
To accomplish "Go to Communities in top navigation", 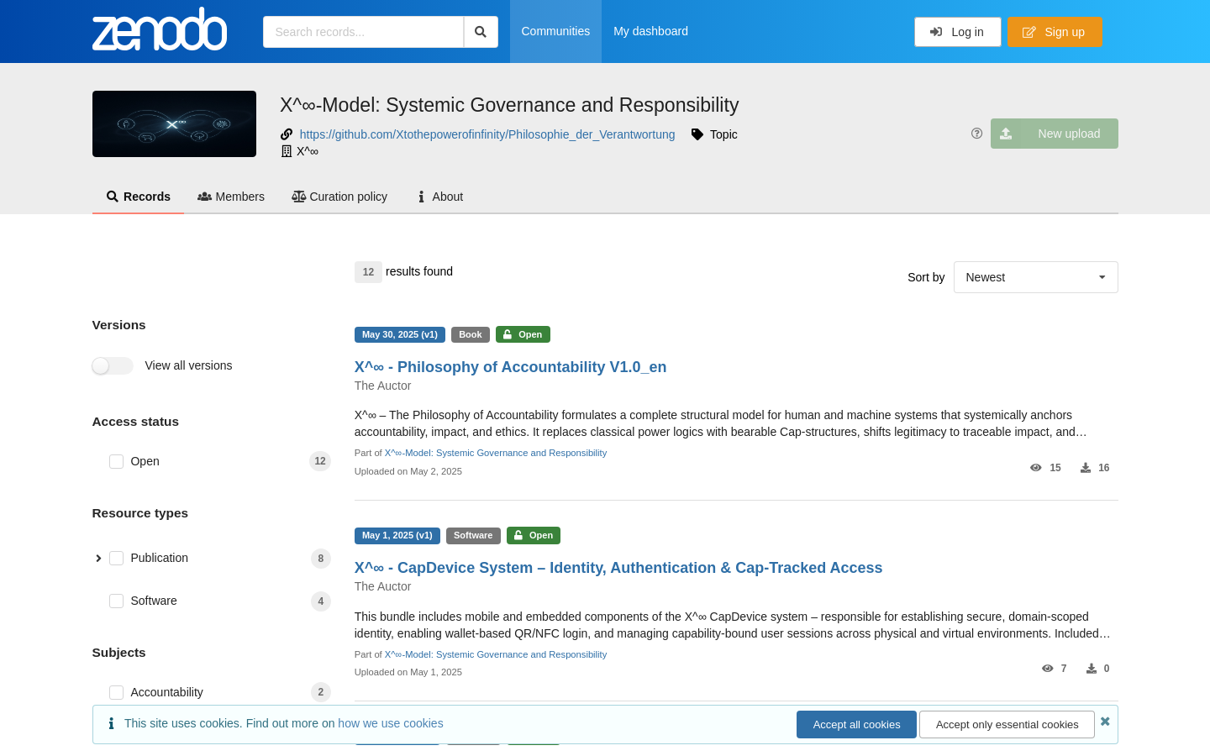I will (555, 31).
